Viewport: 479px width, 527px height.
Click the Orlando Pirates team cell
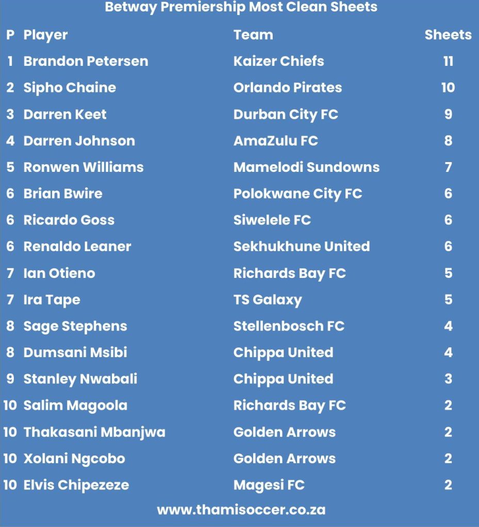coord(287,87)
